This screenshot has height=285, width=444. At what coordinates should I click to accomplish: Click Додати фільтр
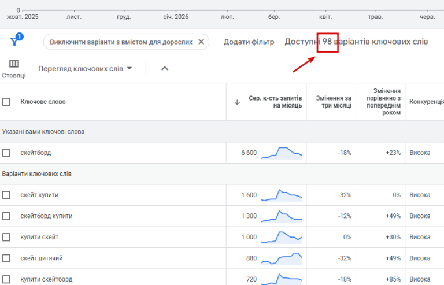point(249,42)
